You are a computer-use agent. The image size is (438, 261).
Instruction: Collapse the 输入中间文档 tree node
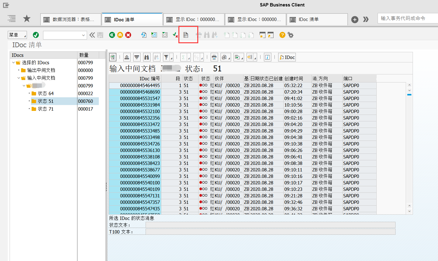click(19, 78)
